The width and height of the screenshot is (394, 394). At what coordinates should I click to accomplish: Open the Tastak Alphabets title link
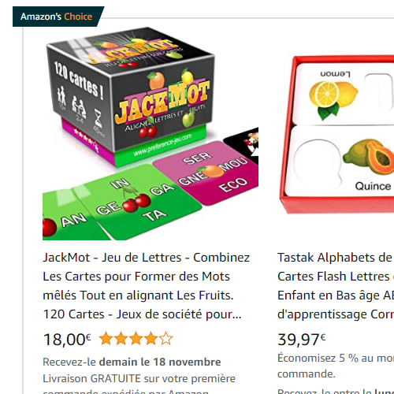(x=336, y=286)
